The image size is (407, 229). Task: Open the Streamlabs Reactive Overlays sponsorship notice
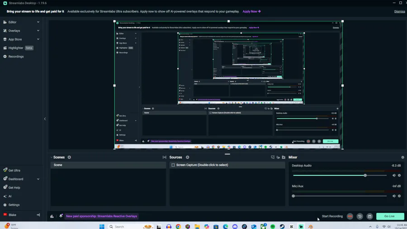(x=101, y=216)
